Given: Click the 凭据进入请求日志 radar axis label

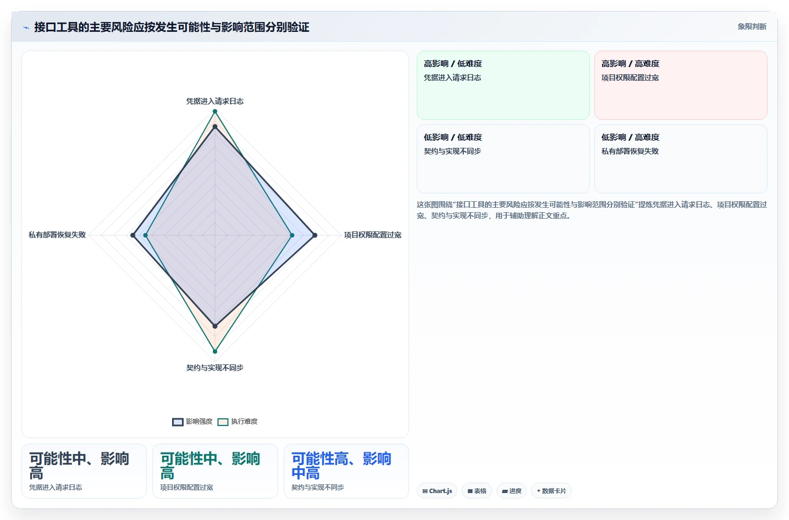Looking at the screenshot, I should [215, 101].
